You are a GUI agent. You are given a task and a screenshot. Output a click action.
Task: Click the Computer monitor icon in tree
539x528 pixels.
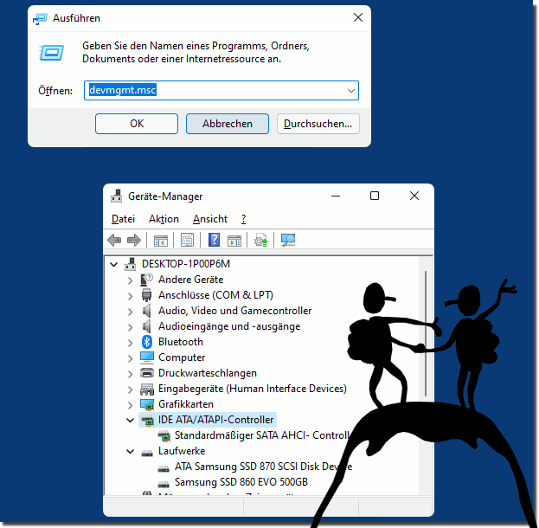coord(147,357)
